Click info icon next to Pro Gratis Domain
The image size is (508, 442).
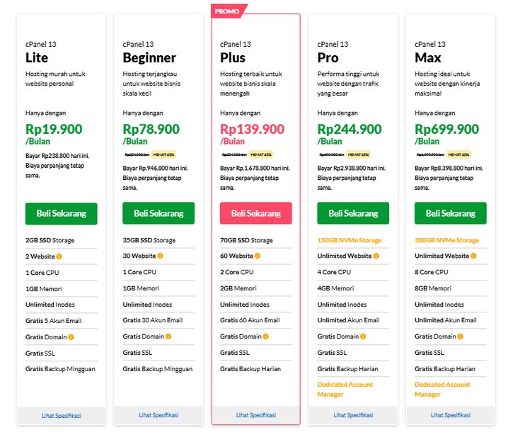click(x=364, y=336)
